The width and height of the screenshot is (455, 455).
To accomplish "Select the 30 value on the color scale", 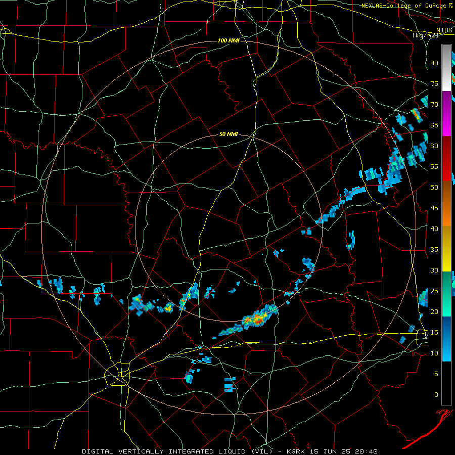I will coord(434,270).
